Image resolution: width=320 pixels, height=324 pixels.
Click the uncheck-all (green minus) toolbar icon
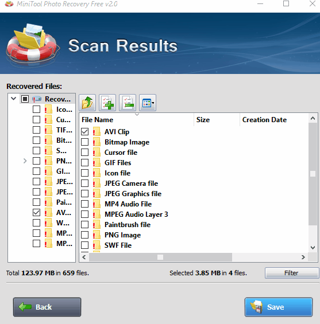pyautogui.click(x=128, y=103)
